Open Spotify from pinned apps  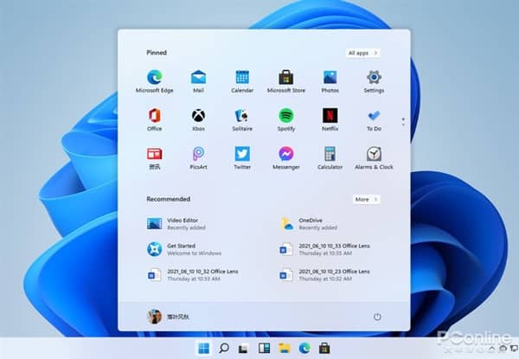(x=285, y=116)
